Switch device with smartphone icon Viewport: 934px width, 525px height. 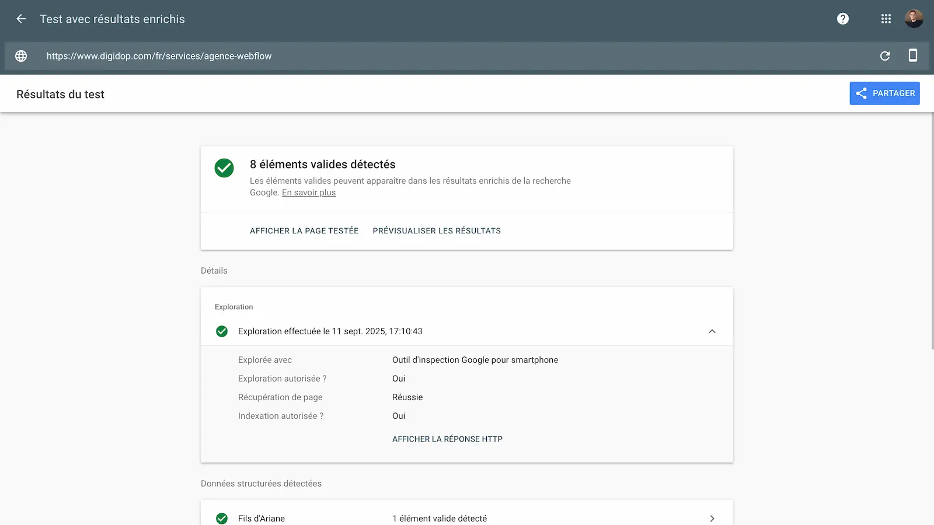click(x=913, y=55)
